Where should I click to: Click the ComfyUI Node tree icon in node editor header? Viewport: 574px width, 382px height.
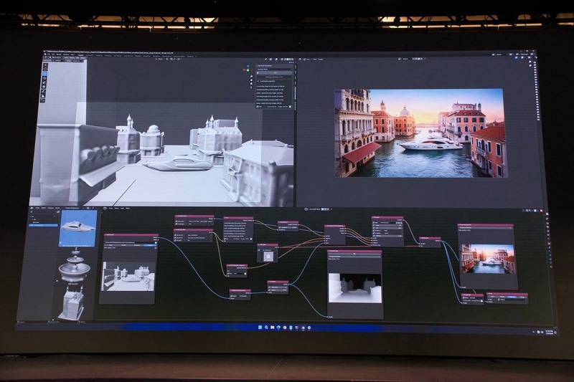[307, 209]
